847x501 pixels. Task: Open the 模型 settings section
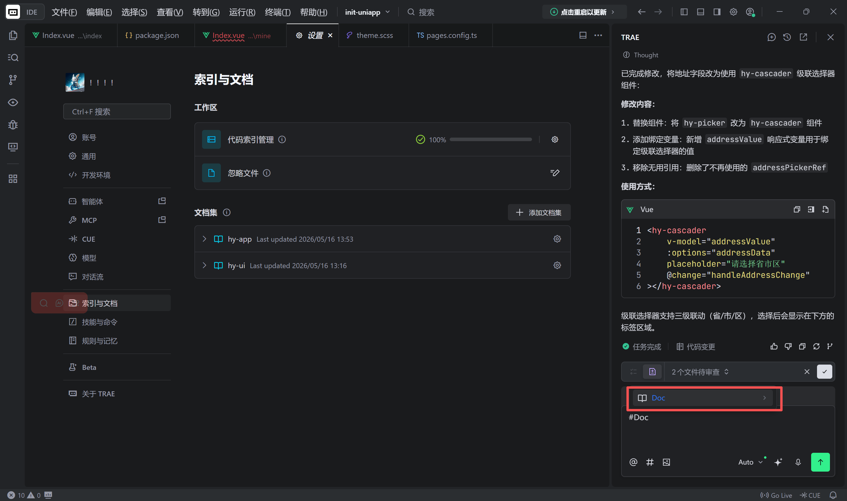[x=117, y=258]
